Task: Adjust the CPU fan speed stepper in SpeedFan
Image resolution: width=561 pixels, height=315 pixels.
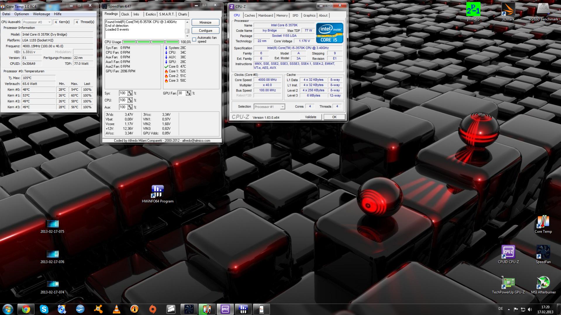Action: click(130, 100)
